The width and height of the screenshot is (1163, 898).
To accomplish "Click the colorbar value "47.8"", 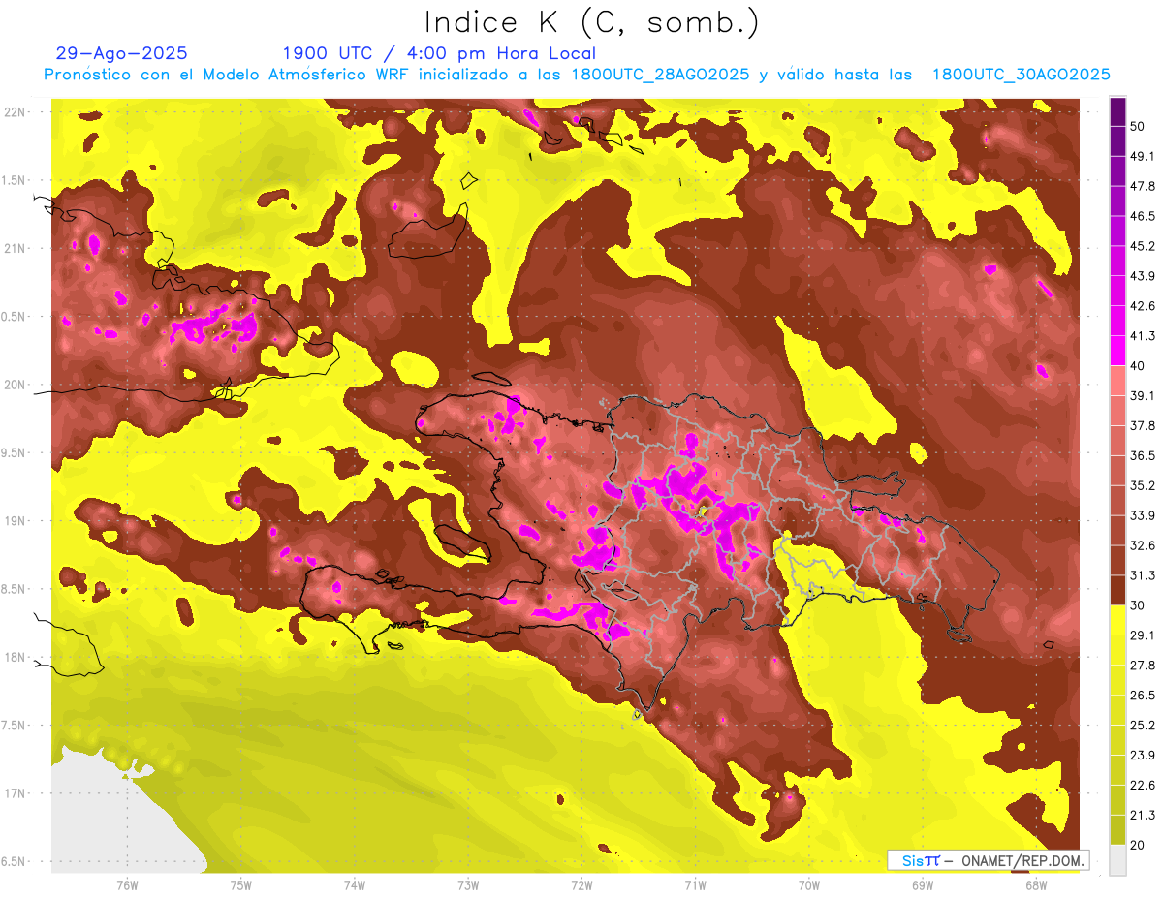I will (1143, 186).
